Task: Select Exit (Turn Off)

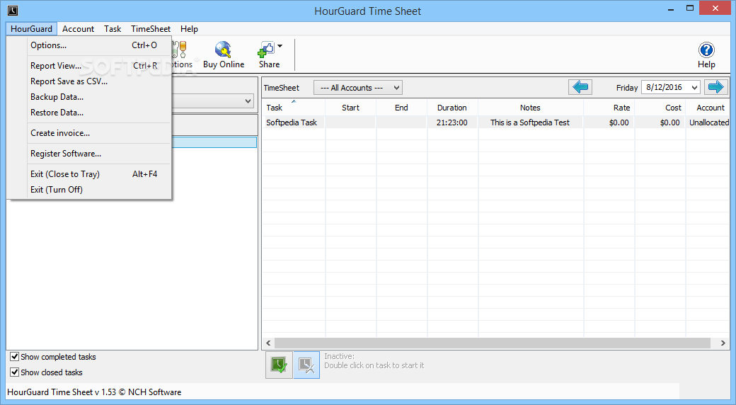Action: point(88,189)
